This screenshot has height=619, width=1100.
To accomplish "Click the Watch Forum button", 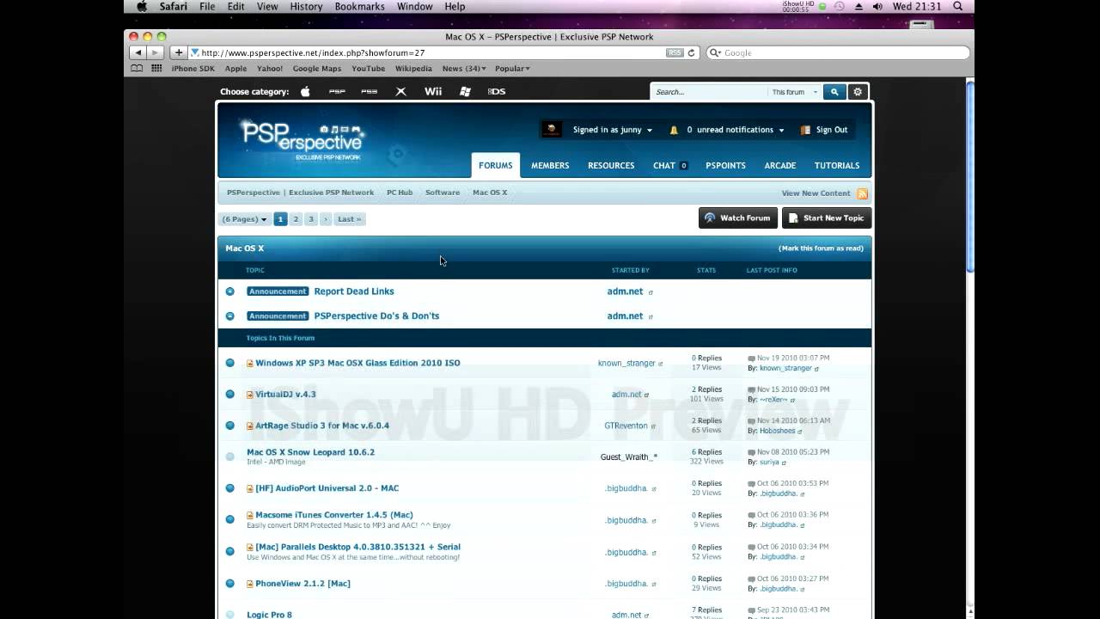I will [738, 218].
